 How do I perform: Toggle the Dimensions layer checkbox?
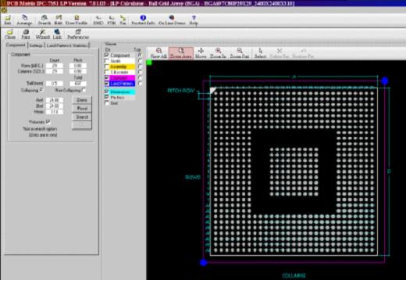point(107,92)
